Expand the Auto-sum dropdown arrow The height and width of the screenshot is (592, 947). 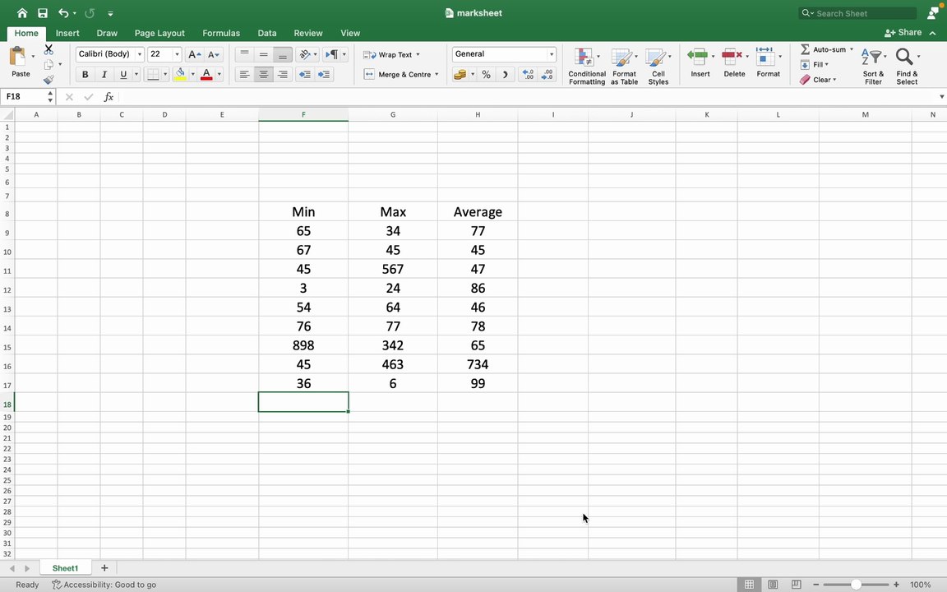pyautogui.click(x=852, y=49)
